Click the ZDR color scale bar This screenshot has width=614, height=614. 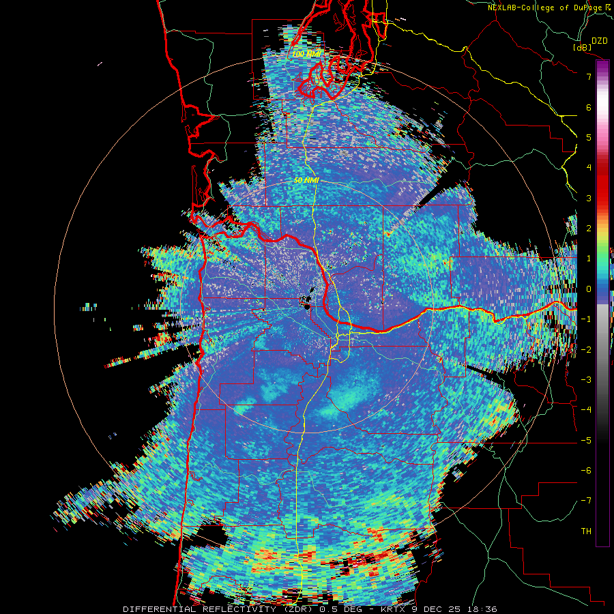(602, 303)
